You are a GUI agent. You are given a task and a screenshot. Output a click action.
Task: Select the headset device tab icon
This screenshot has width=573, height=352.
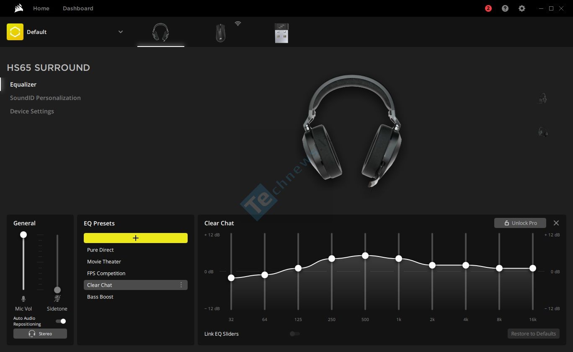click(x=161, y=32)
